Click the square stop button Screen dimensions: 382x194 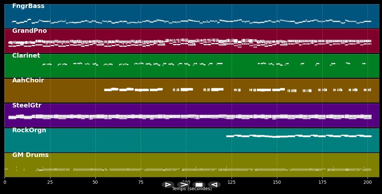(x=199, y=184)
